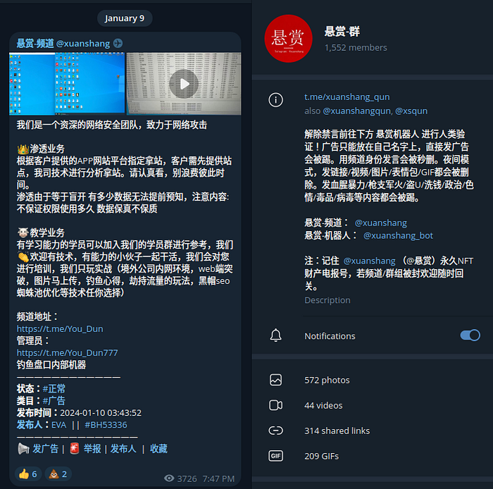This screenshot has width=493, height=489.
Task: Click the January 9 date badge
Action: coord(125,18)
